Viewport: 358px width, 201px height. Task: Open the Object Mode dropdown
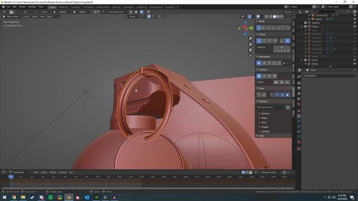coord(12,17)
